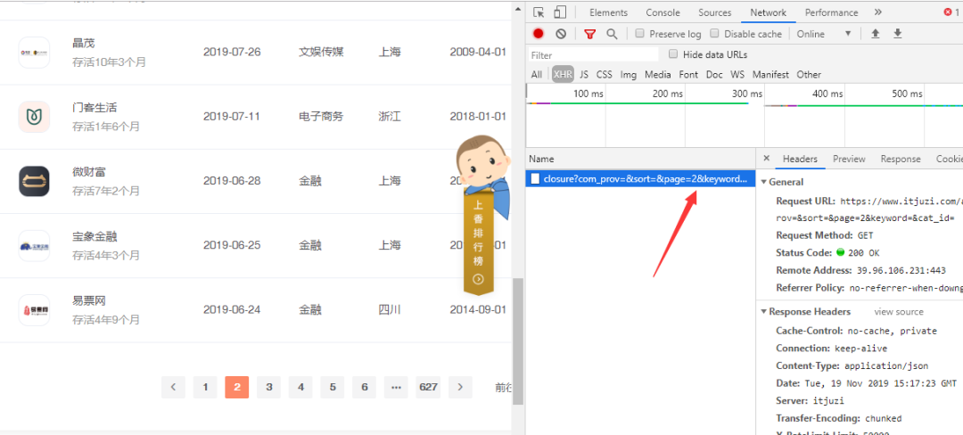This screenshot has width=963, height=435.
Task: Tick the Hide data URLs checkbox
Action: pos(673,54)
